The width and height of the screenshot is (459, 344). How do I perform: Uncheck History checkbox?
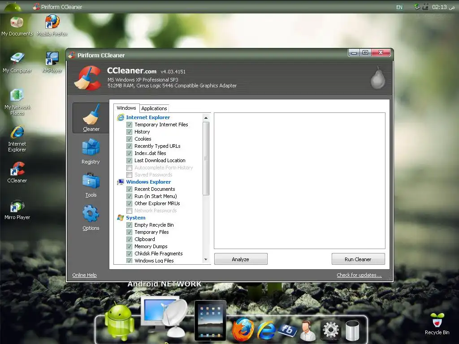pos(129,132)
